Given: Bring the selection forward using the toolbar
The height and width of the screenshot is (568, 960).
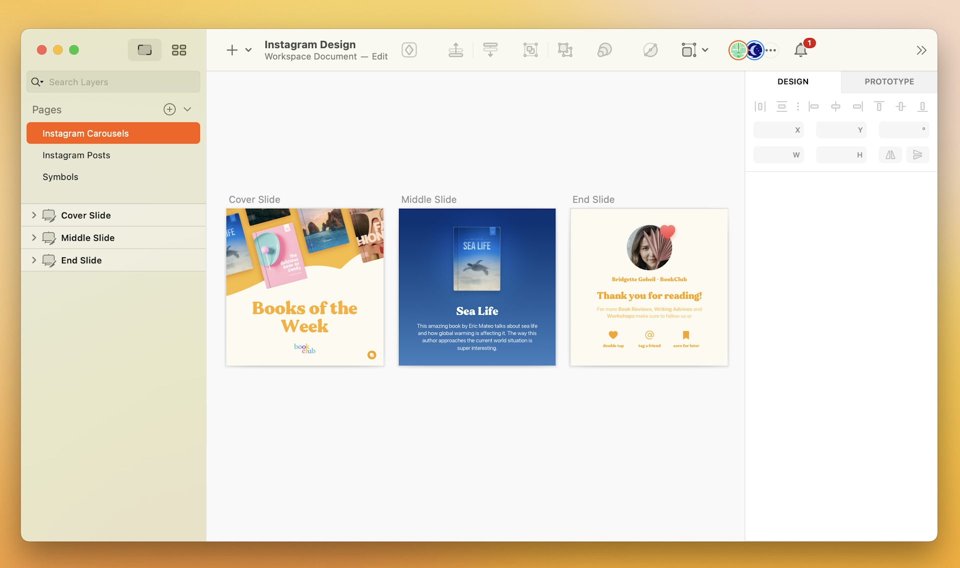Looking at the screenshot, I should [455, 50].
